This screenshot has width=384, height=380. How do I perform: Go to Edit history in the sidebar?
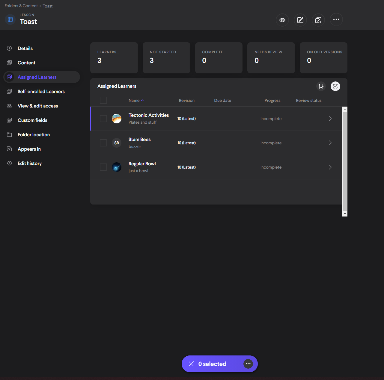[30, 163]
